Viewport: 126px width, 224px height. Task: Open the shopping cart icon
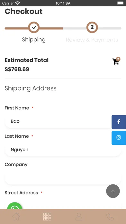click(x=115, y=61)
